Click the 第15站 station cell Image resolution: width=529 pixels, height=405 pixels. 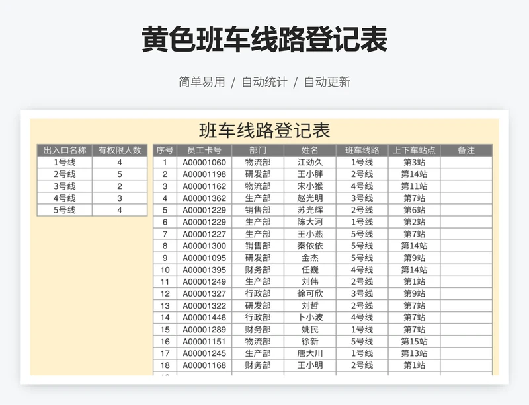415,342
